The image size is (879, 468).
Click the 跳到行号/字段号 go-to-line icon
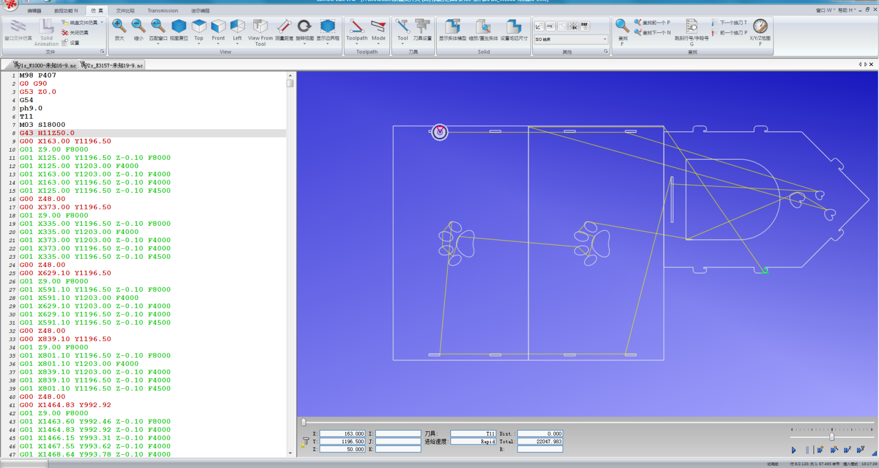click(692, 26)
